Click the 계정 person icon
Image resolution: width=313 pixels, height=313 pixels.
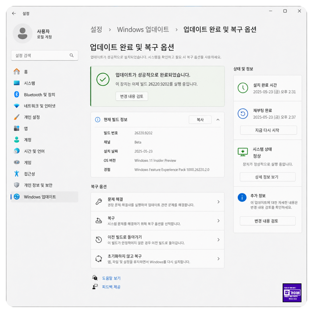17,140
